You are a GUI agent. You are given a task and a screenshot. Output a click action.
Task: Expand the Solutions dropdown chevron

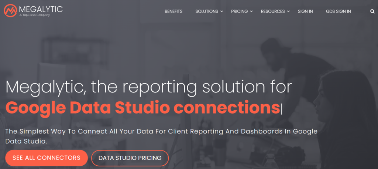[221, 11]
